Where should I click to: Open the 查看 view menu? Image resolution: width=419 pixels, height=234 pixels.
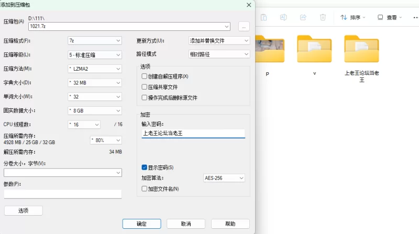click(390, 17)
